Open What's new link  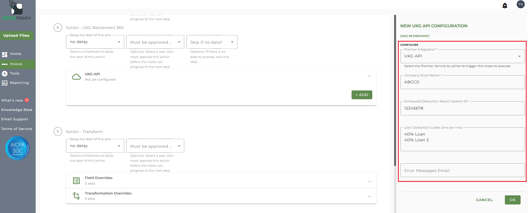[x=12, y=100]
